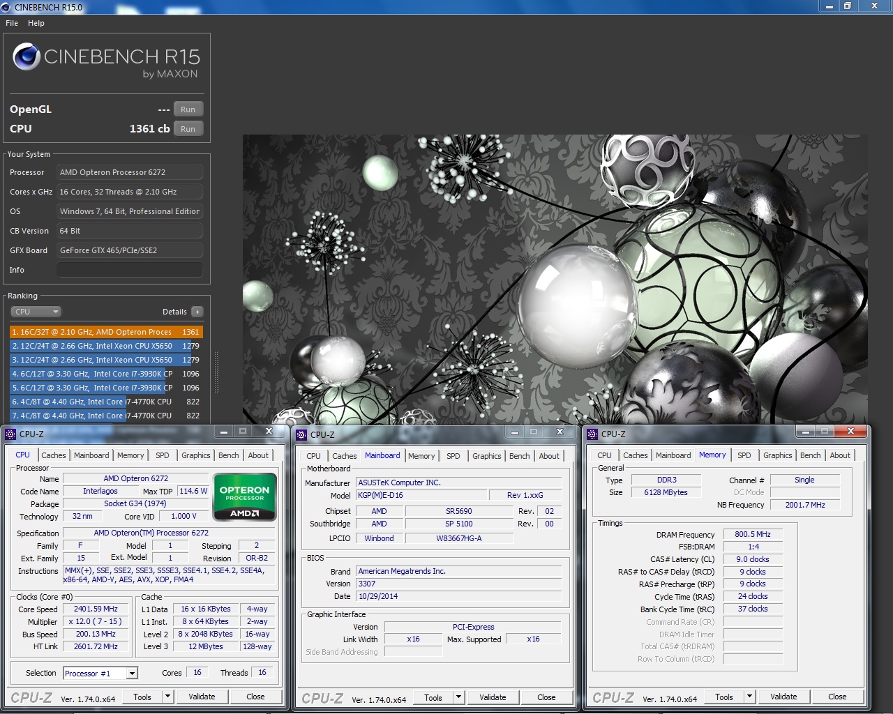This screenshot has height=714, width=893.
Task: Click Validate in Mainboard CPU-Z window
Action: (x=493, y=697)
